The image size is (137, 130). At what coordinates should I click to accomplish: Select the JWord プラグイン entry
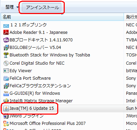coord(27,116)
